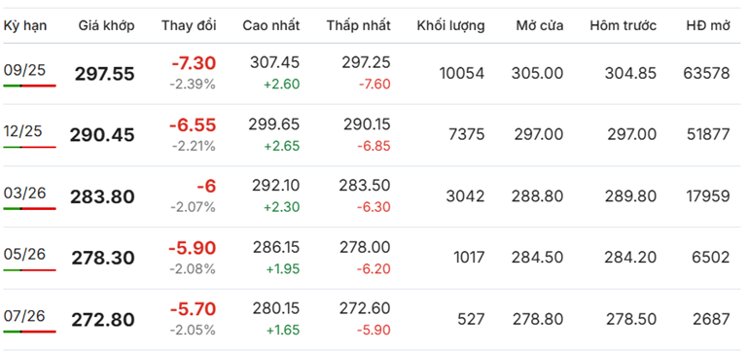
Task: Open the 09/25 contract term link
Action: point(24,70)
